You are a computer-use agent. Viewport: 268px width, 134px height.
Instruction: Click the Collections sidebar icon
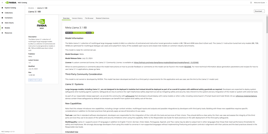pos(2,13)
